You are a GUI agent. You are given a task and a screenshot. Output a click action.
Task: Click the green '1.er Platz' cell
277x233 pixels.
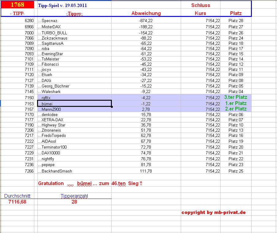[236, 103]
